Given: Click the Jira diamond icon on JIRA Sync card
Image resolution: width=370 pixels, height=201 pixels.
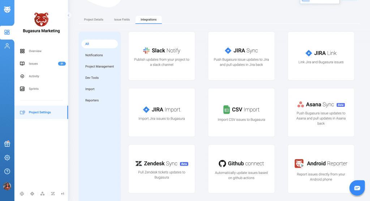Looking at the screenshot, I should [228, 51].
